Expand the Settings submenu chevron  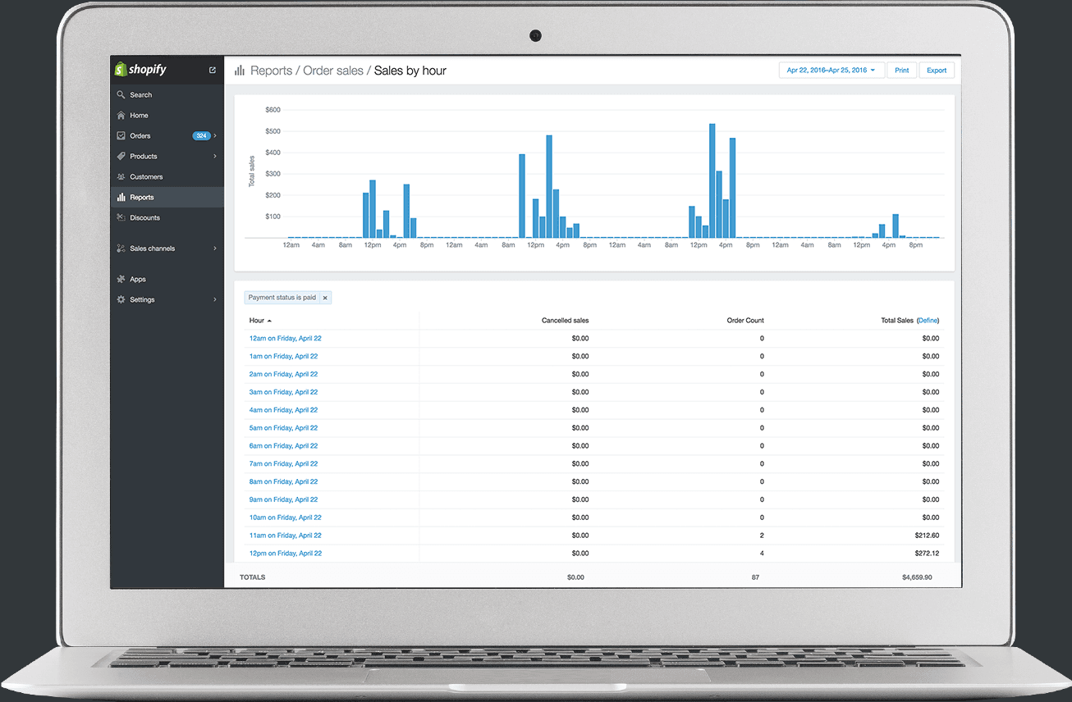[215, 300]
